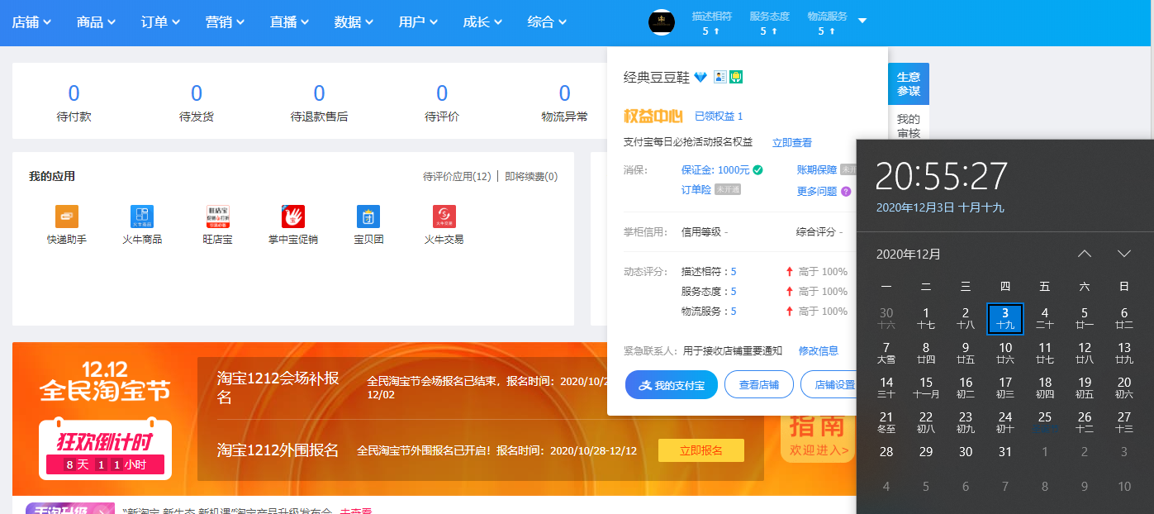Viewport: 1154px width, 514px height.
Task: Open the 火牛商品 app icon
Action: pyautogui.click(x=142, y=217)
